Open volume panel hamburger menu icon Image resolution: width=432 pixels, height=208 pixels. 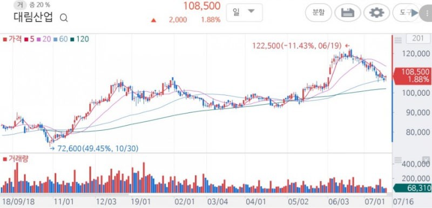pyautogui.click(x=398, y=160)
